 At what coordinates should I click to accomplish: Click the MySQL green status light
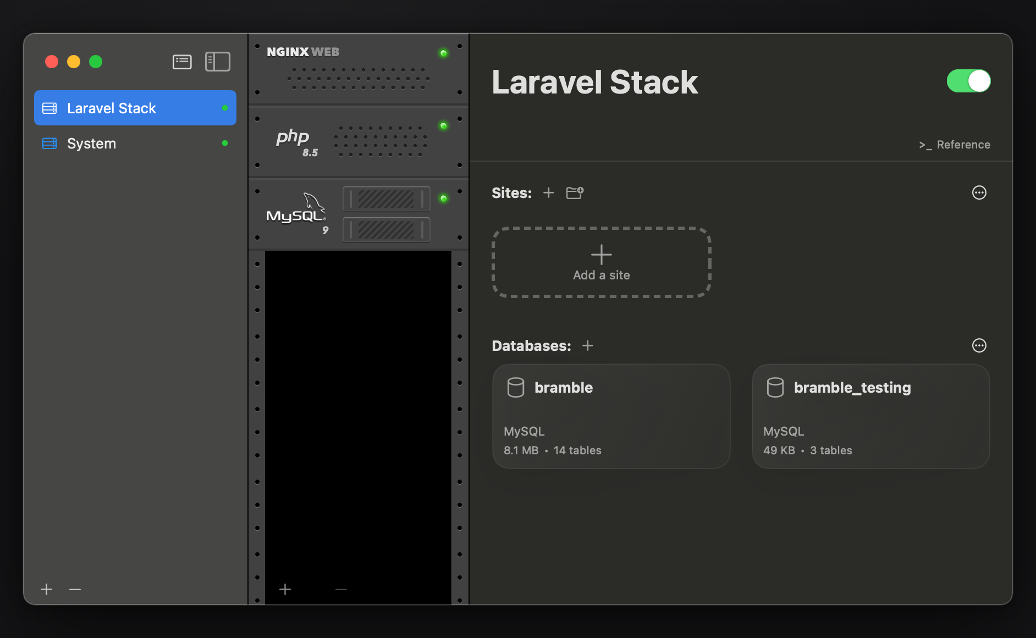(x=443, y=198)
